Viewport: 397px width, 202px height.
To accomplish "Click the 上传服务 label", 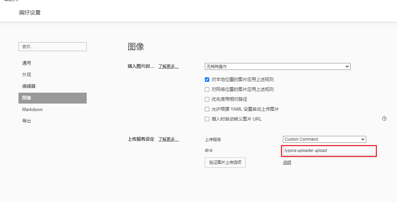I will (x=213, y=139).
